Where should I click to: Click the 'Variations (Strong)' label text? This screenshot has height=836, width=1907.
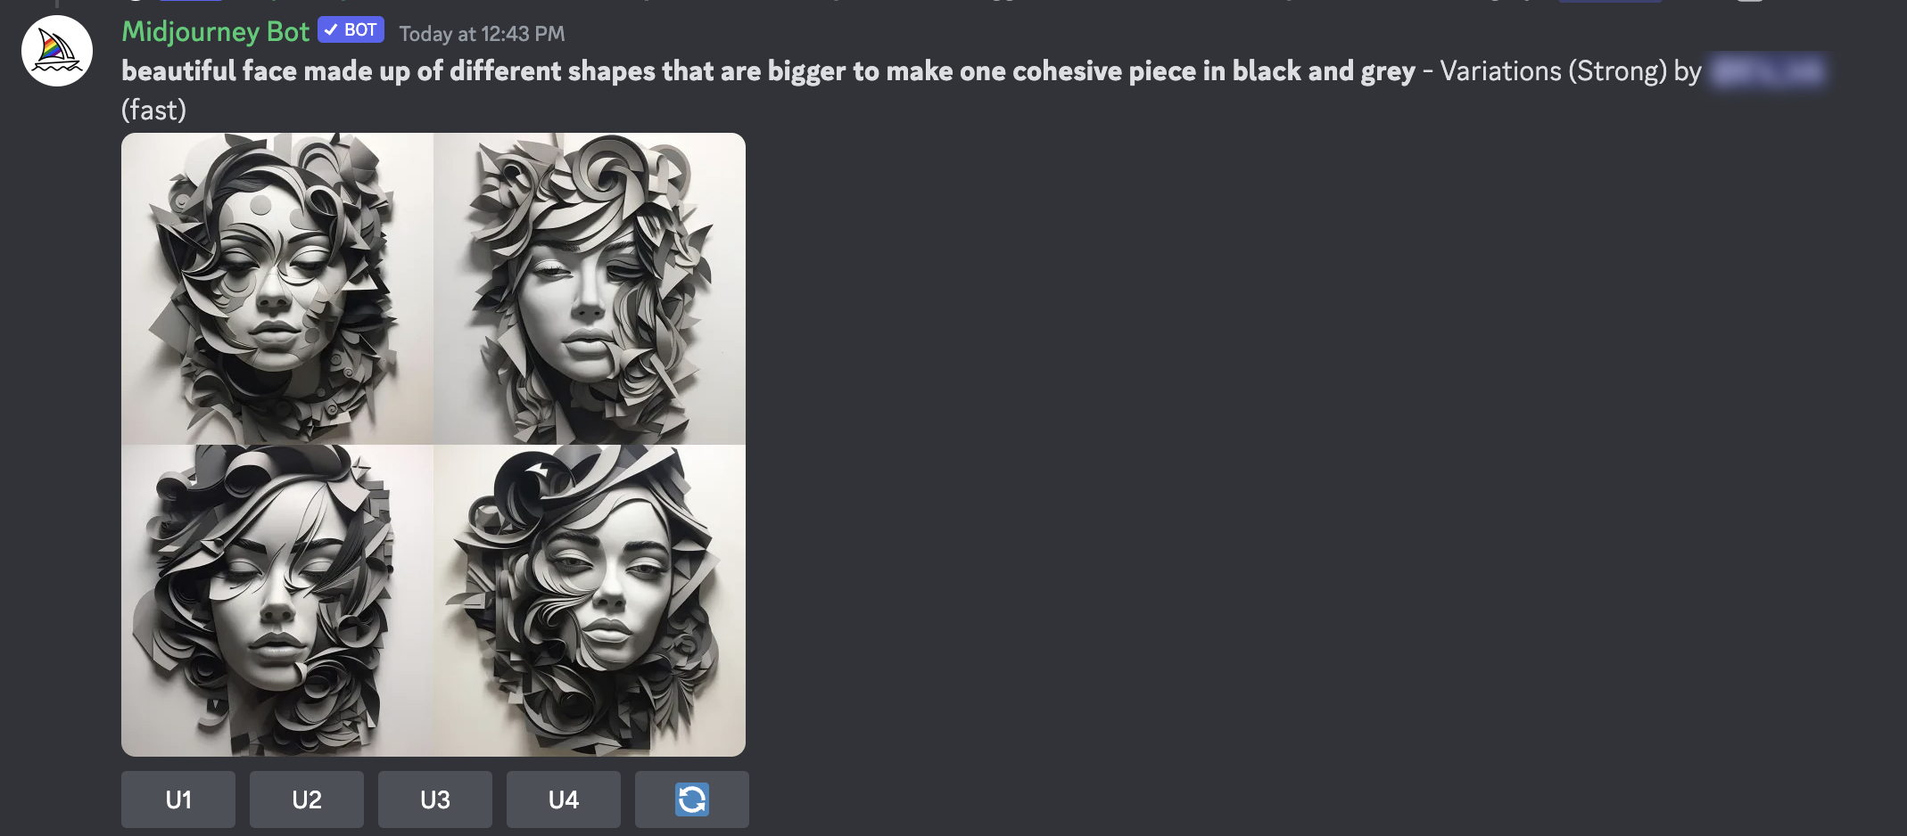coord(1553,71)
